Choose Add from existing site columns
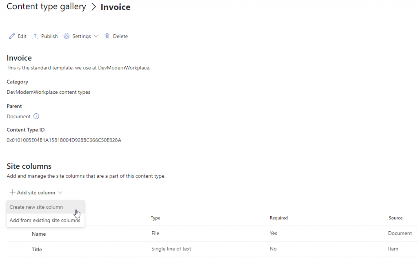Viewport: 418px width, 259px height. click(x=45, y=220)
